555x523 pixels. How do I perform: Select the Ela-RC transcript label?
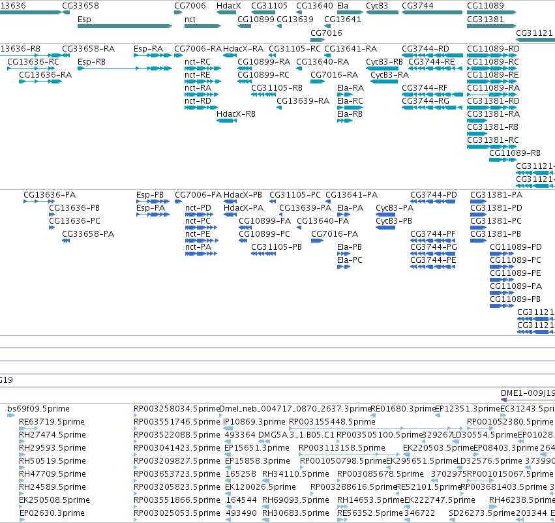[x=350, y=101]
